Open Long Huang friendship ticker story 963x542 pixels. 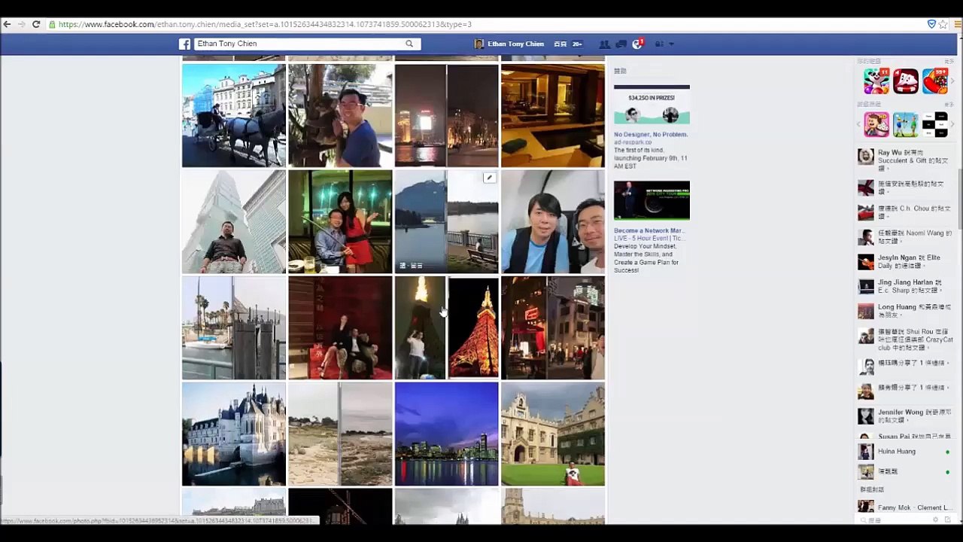906,311
